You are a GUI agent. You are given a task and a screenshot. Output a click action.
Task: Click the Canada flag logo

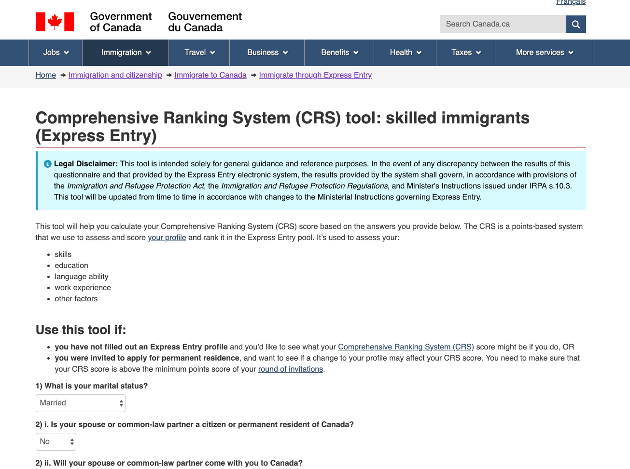click(55, 22)
